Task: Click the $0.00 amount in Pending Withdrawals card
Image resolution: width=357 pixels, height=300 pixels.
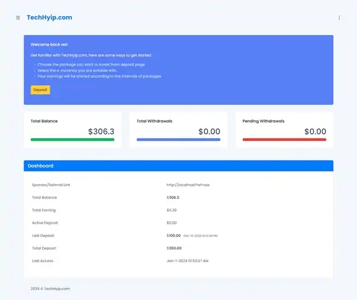Action: pyautogui.click(x=315, y=131)
